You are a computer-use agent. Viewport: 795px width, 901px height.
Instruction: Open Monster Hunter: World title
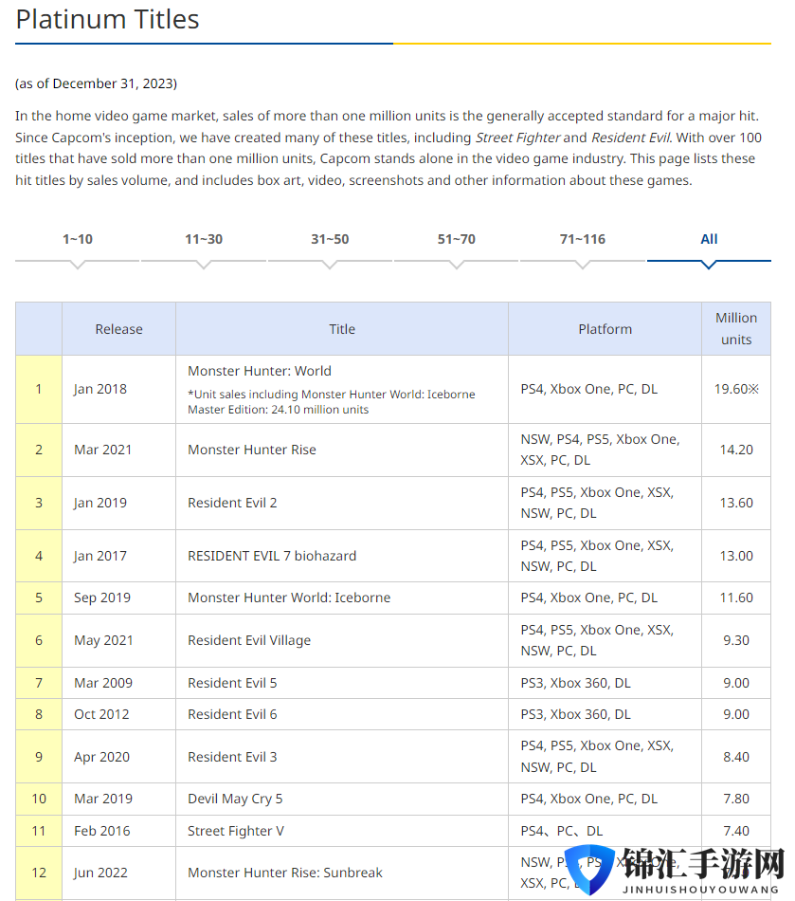click(260, 371)
